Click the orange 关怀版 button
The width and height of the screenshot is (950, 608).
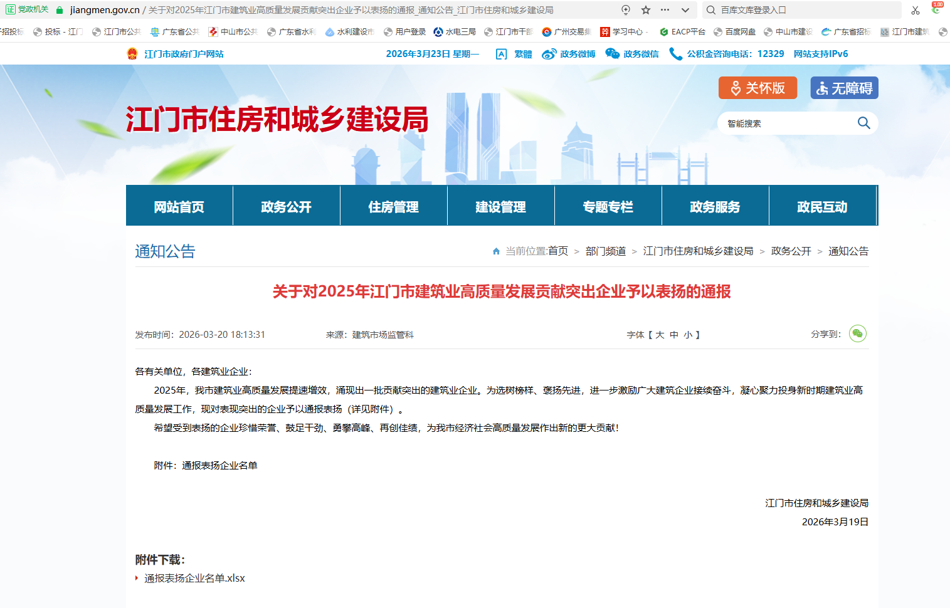coord(757,88)
